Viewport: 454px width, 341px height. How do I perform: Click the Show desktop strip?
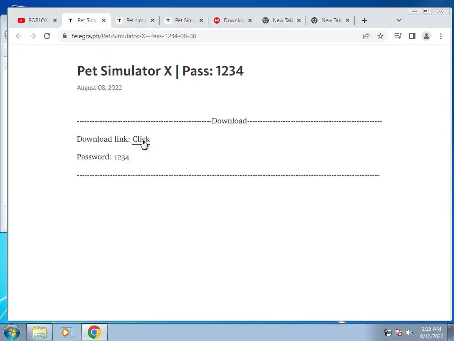pos(451,332)
